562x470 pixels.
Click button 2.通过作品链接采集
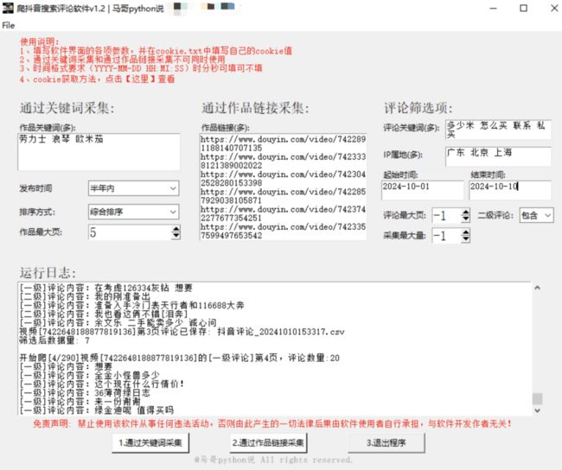pos(268,442)
